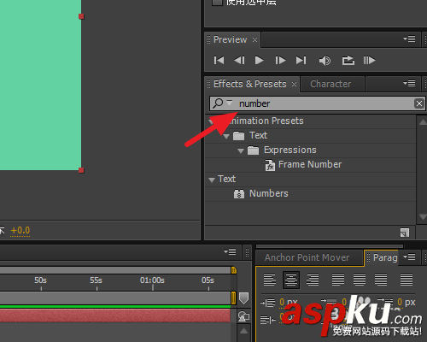Open composition marker bin icon
This screenshot has height=342, width=427.
pyautogui.click(x=243, y=298)
